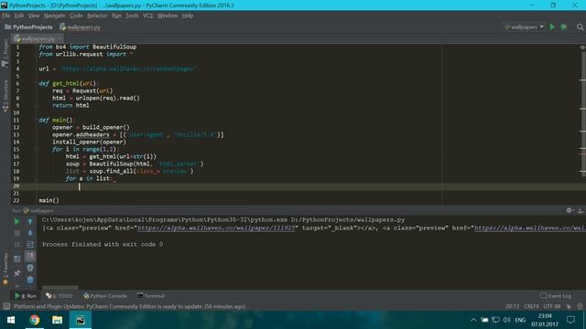
Task: Click the editor vertical scrollbar
Action: tap(582, 113)
